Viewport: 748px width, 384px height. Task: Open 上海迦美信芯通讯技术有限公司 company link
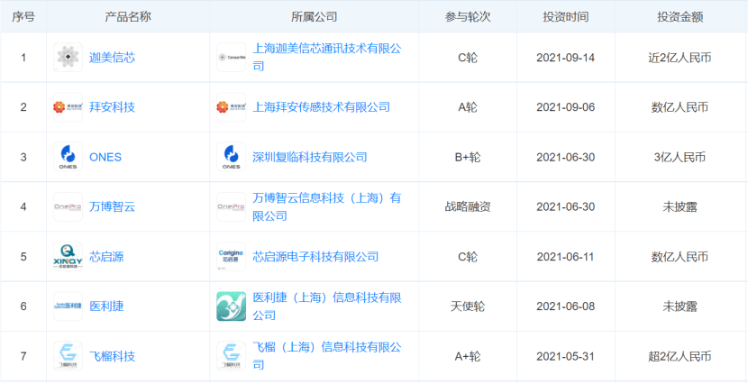coord(327,58)
